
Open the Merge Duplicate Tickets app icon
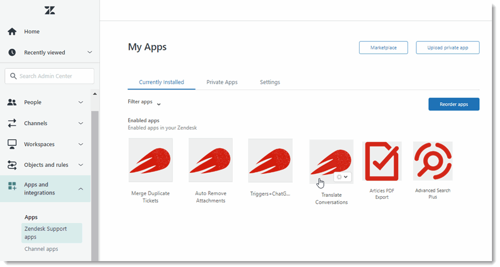151,160
